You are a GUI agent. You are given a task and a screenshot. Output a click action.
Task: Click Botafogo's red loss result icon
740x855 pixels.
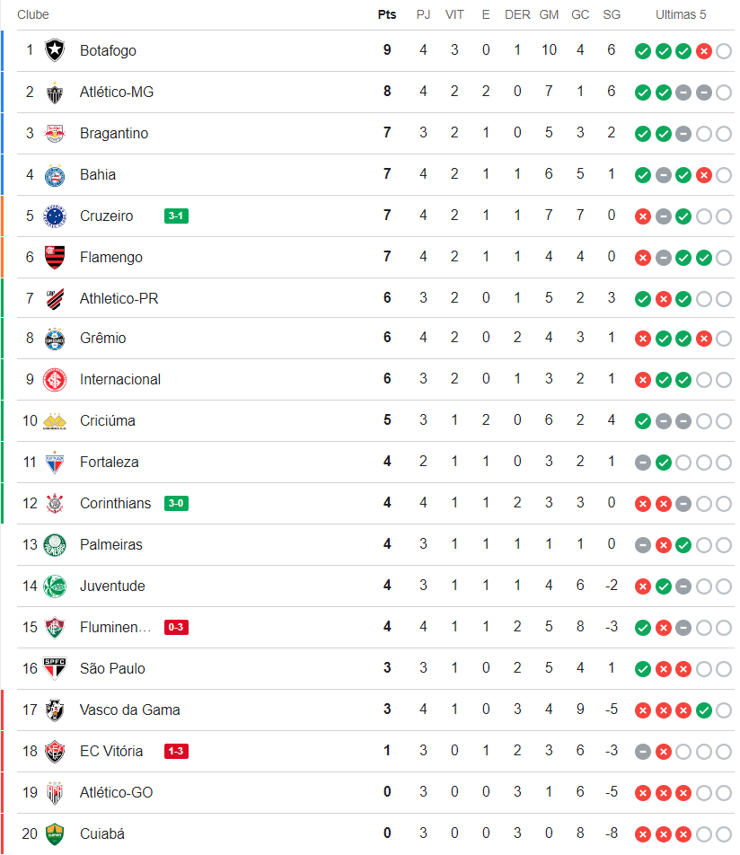click(x=704, y=51)
